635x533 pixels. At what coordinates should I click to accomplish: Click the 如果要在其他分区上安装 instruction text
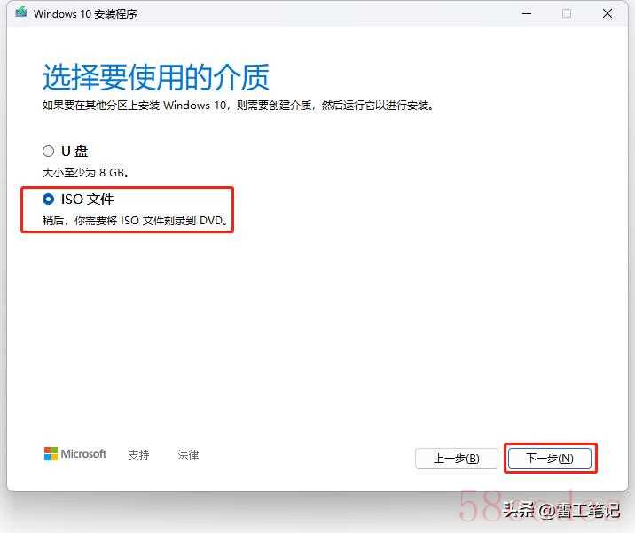point(238,106)
